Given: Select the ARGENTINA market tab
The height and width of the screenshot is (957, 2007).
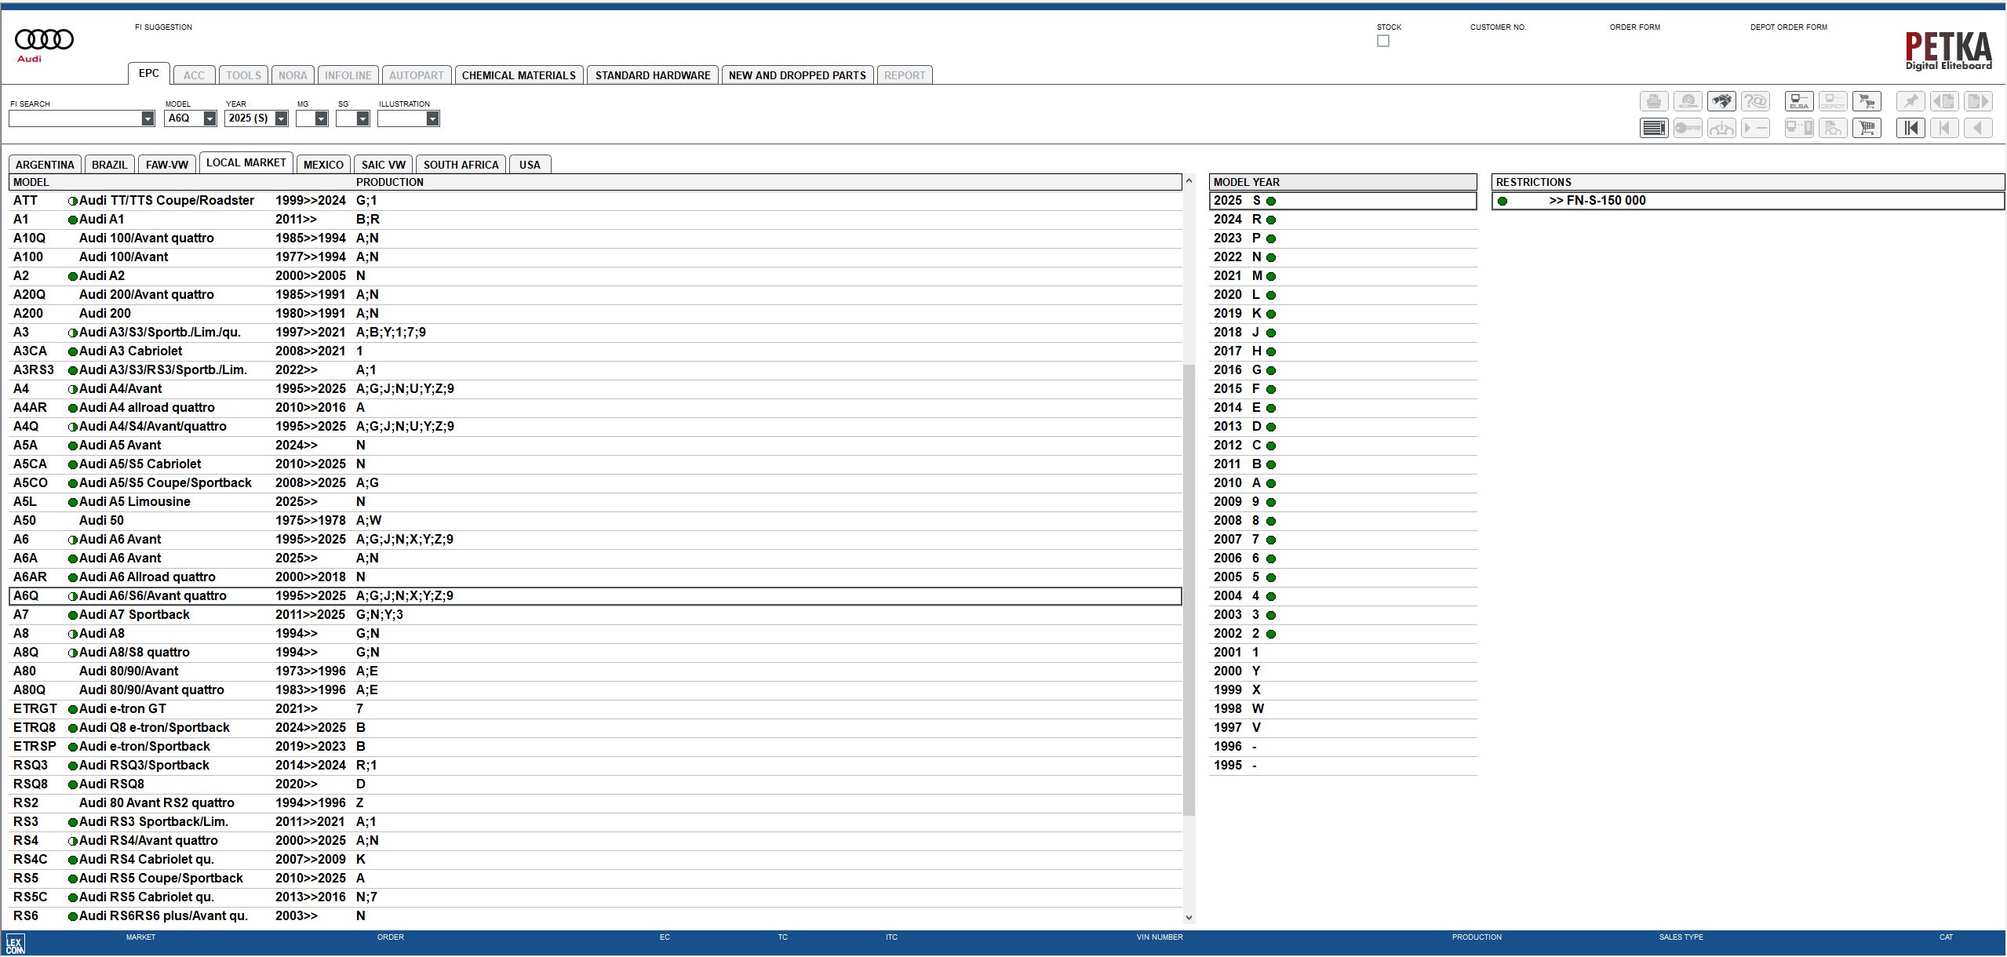Looking at the screenshot, I should click(x=45, y=165).
